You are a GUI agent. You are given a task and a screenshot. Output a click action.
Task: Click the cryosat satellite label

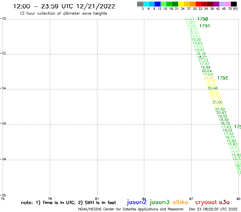coord(206,203)
